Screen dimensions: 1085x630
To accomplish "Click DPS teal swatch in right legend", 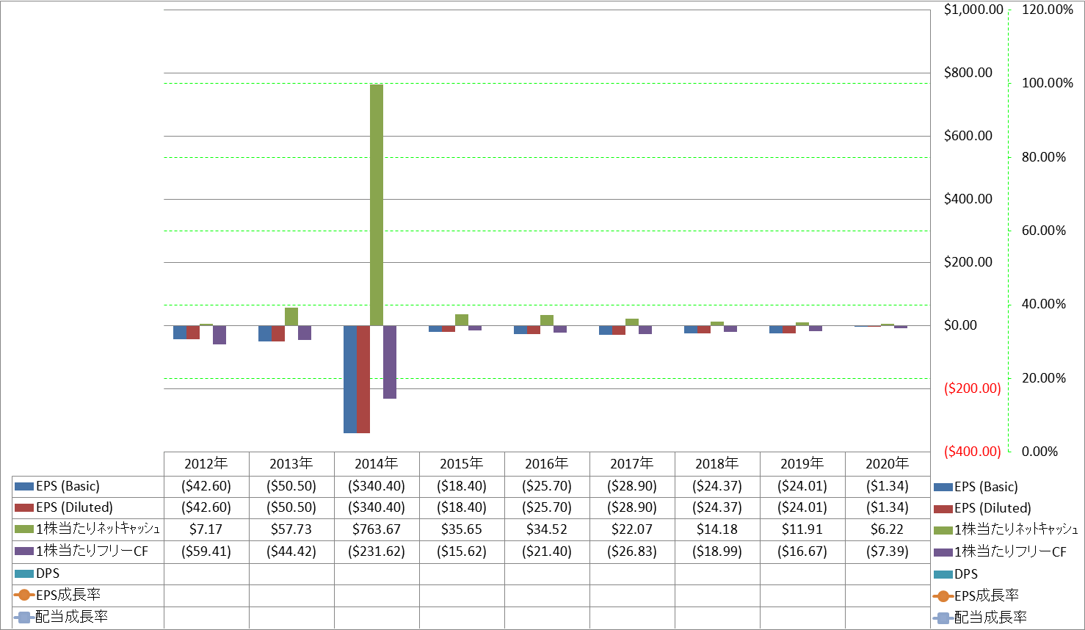I will (943, 574).
